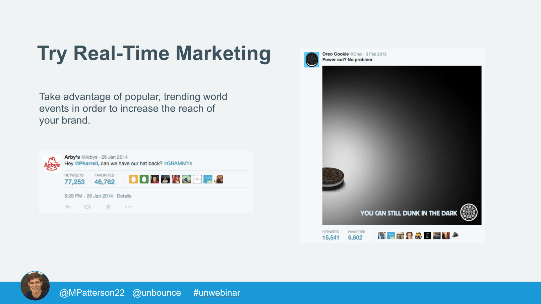The width and height of the screenshot is (541, 304).
Task: Click the @unbounce handle in footer
Action: click(x=157, y=293)
